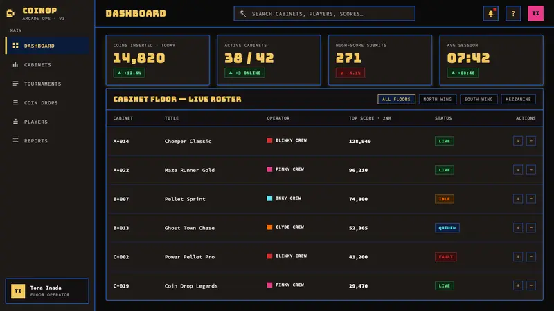Click the title "Coin Drop Legends"
Viewport: 554px width, 311px height.
click(x=191, y=285)
